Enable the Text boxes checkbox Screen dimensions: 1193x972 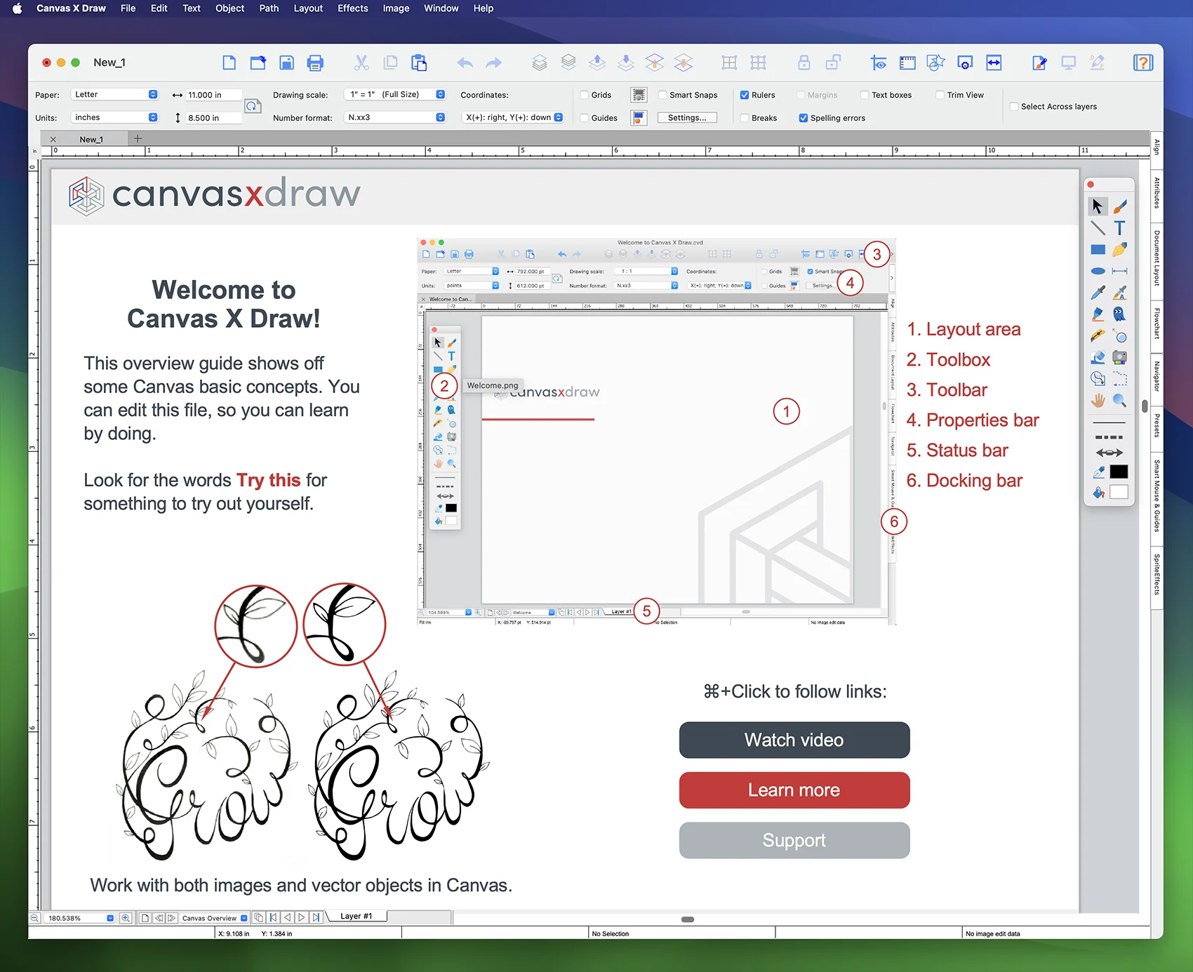(x=865, y=95)
